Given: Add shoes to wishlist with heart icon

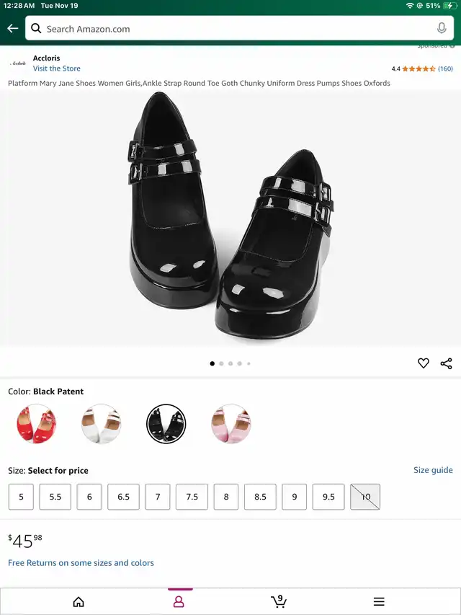Looking at the screenshot, I should pyautogui.click(x=424, y=363).
